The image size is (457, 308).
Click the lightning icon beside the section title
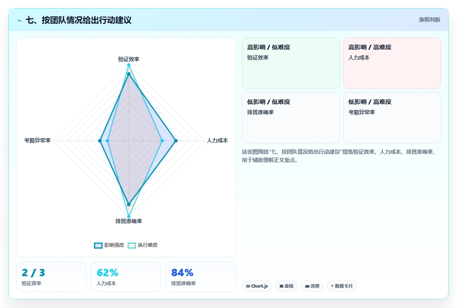click(20, 20)
